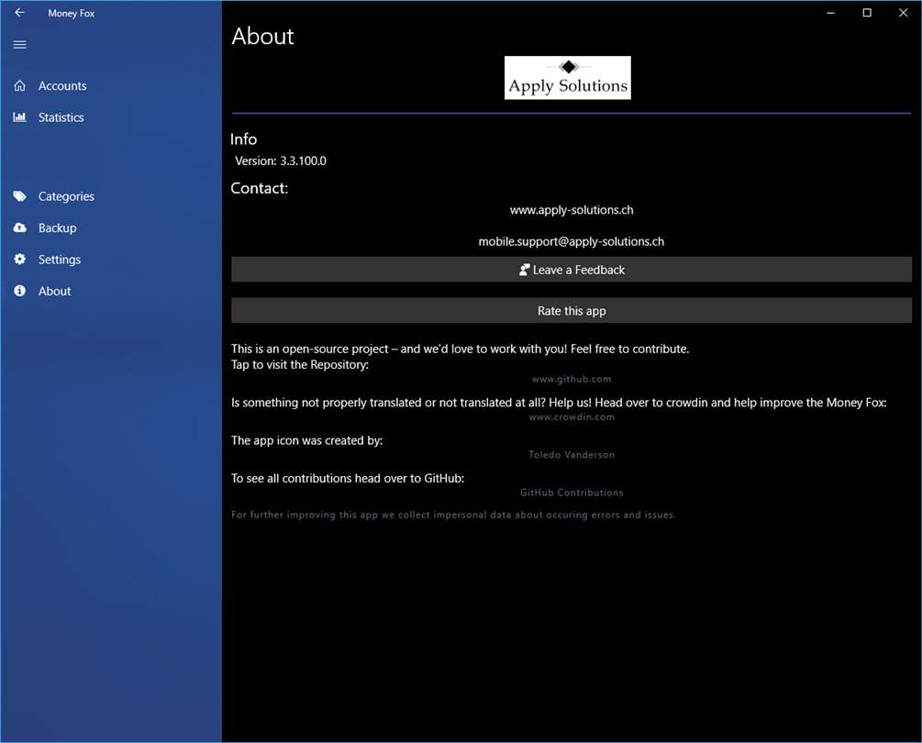Click the About info circle icon

[19, 291]
